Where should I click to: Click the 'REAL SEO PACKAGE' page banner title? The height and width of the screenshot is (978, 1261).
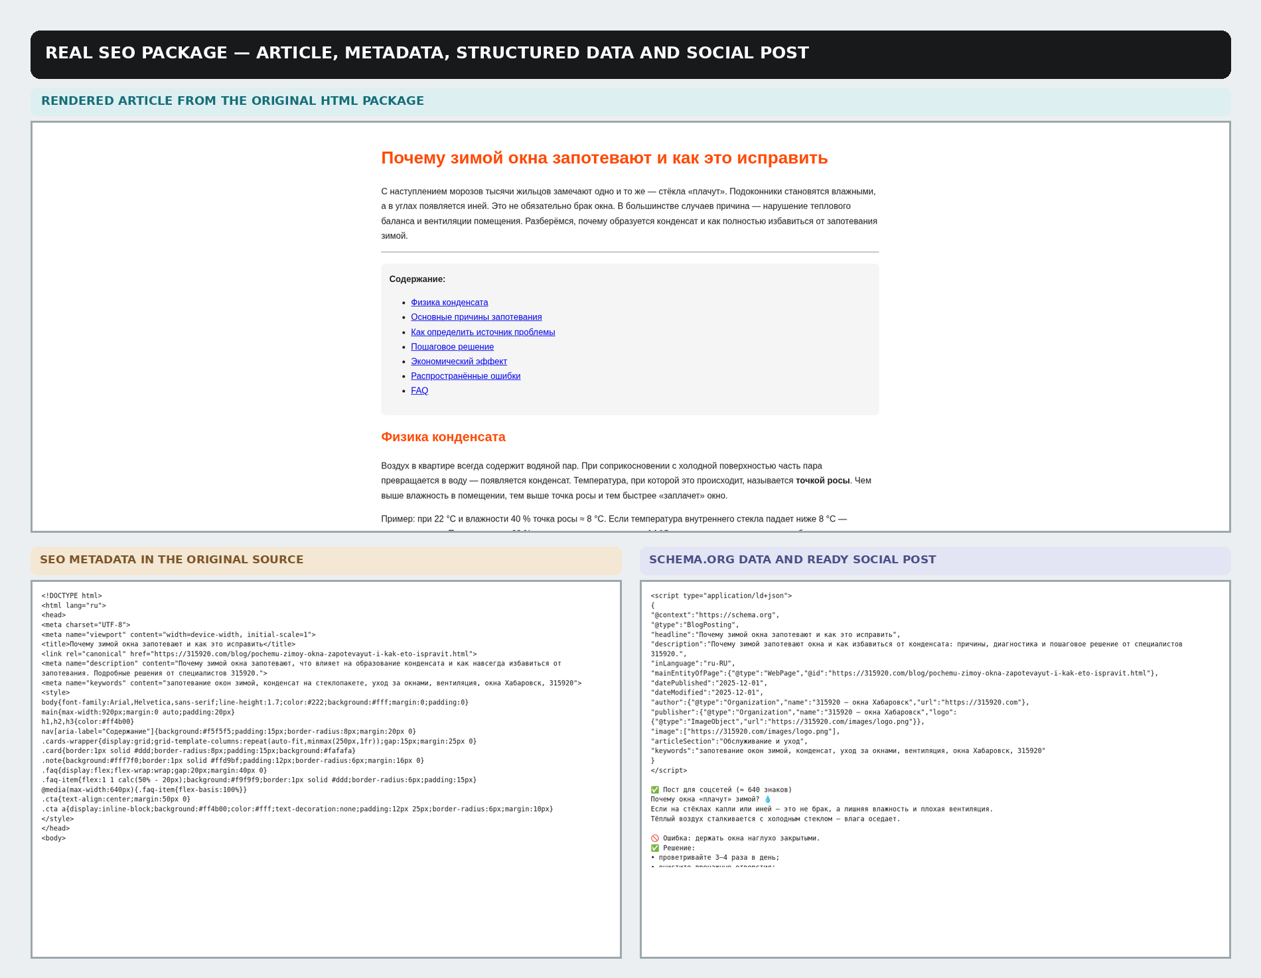click(427, 53)
